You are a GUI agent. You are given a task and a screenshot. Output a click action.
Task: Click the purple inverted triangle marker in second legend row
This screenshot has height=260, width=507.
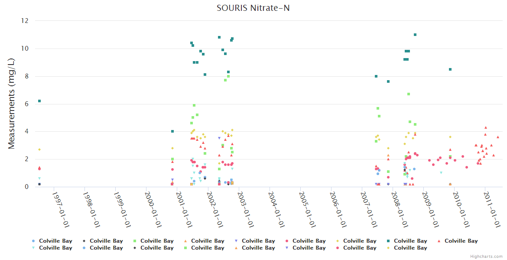(287, 248)
